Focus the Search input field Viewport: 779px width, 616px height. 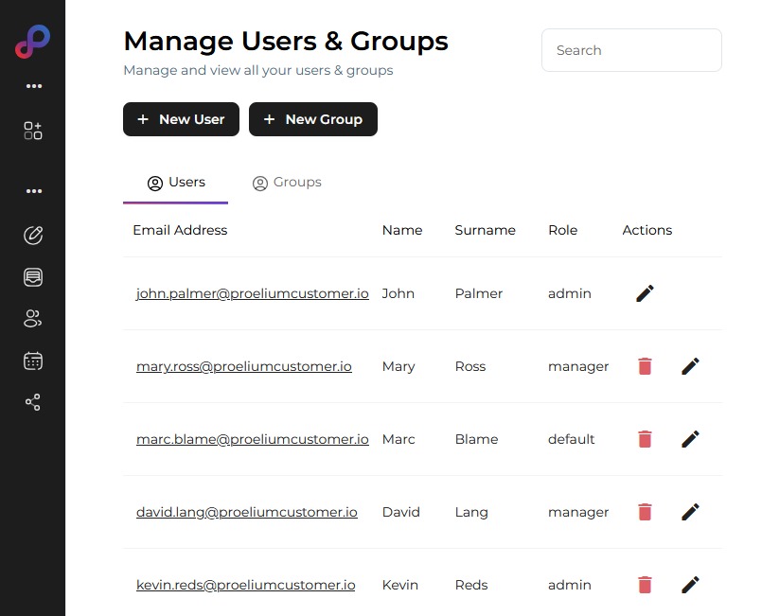(631, 50)
